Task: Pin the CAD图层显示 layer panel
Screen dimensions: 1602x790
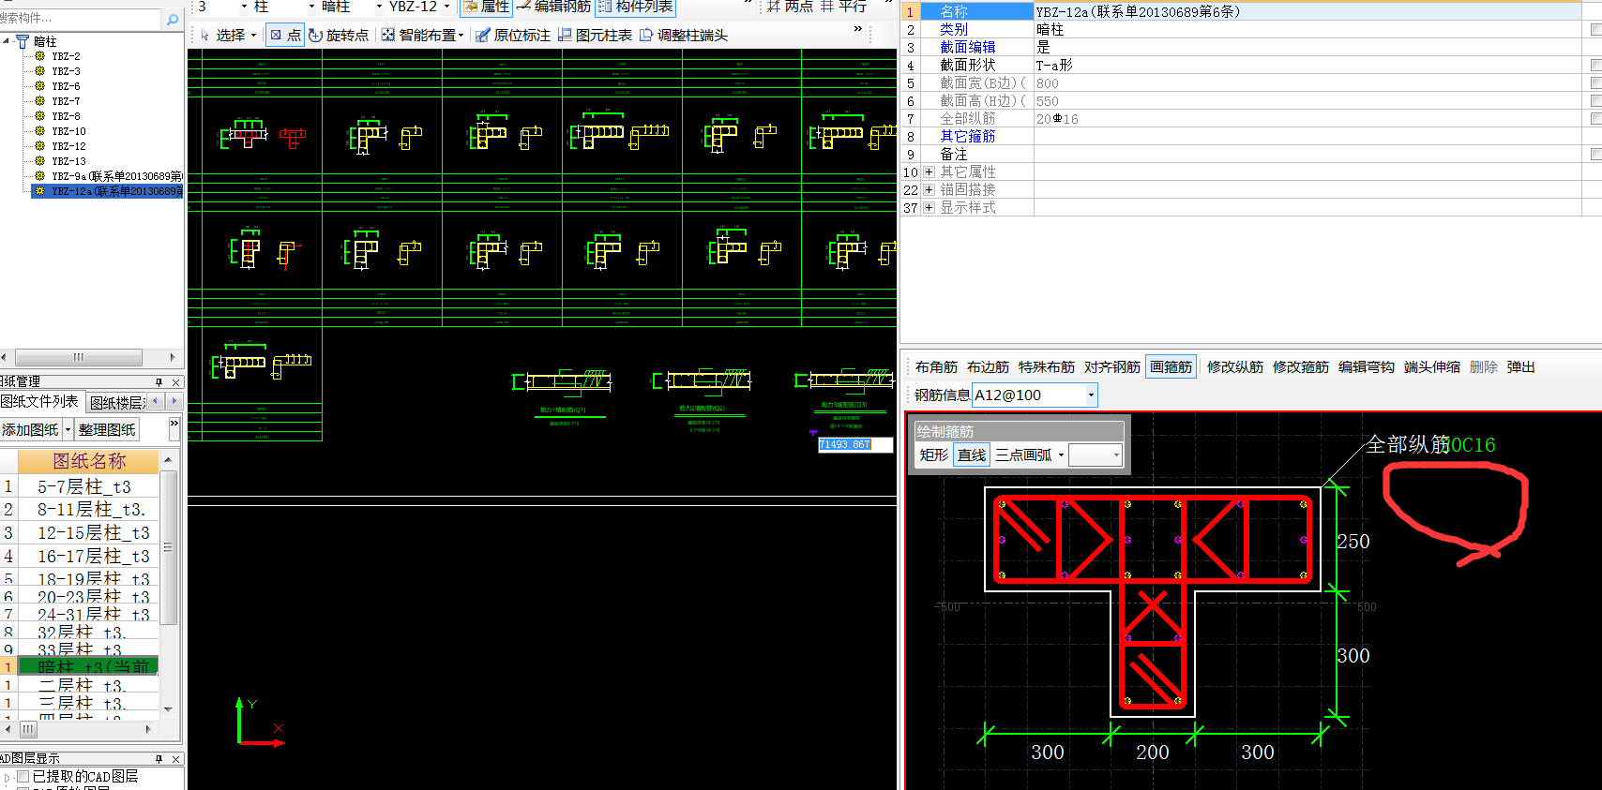Action: (159, 759)
